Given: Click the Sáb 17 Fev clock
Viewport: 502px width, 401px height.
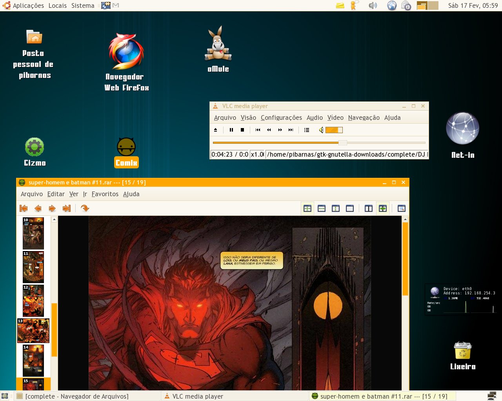Looking at the screenshot, I should tap(473, 5).
